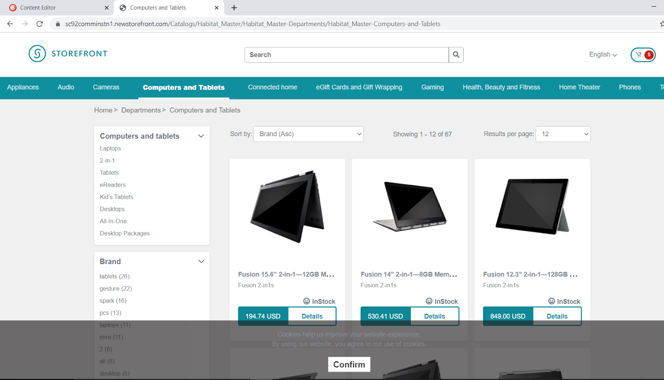This screenshot has height=380, width=664.
Task: Collapse the Computers and tablets section
Action: (201, 136)
